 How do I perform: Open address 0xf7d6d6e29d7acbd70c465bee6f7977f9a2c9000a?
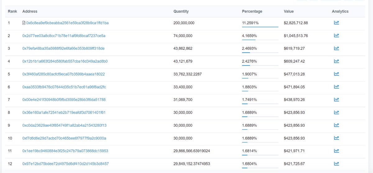(x=64, y=138)
